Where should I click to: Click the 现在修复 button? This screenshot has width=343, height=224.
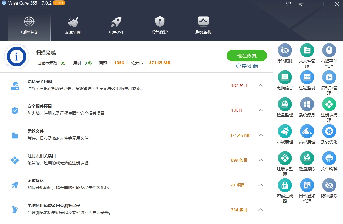(247, 56)
